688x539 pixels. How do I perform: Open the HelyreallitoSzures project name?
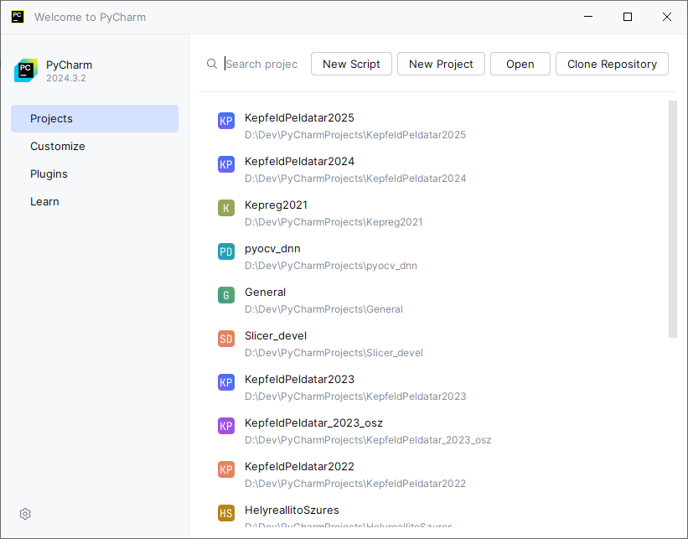[x=292, y=510]
